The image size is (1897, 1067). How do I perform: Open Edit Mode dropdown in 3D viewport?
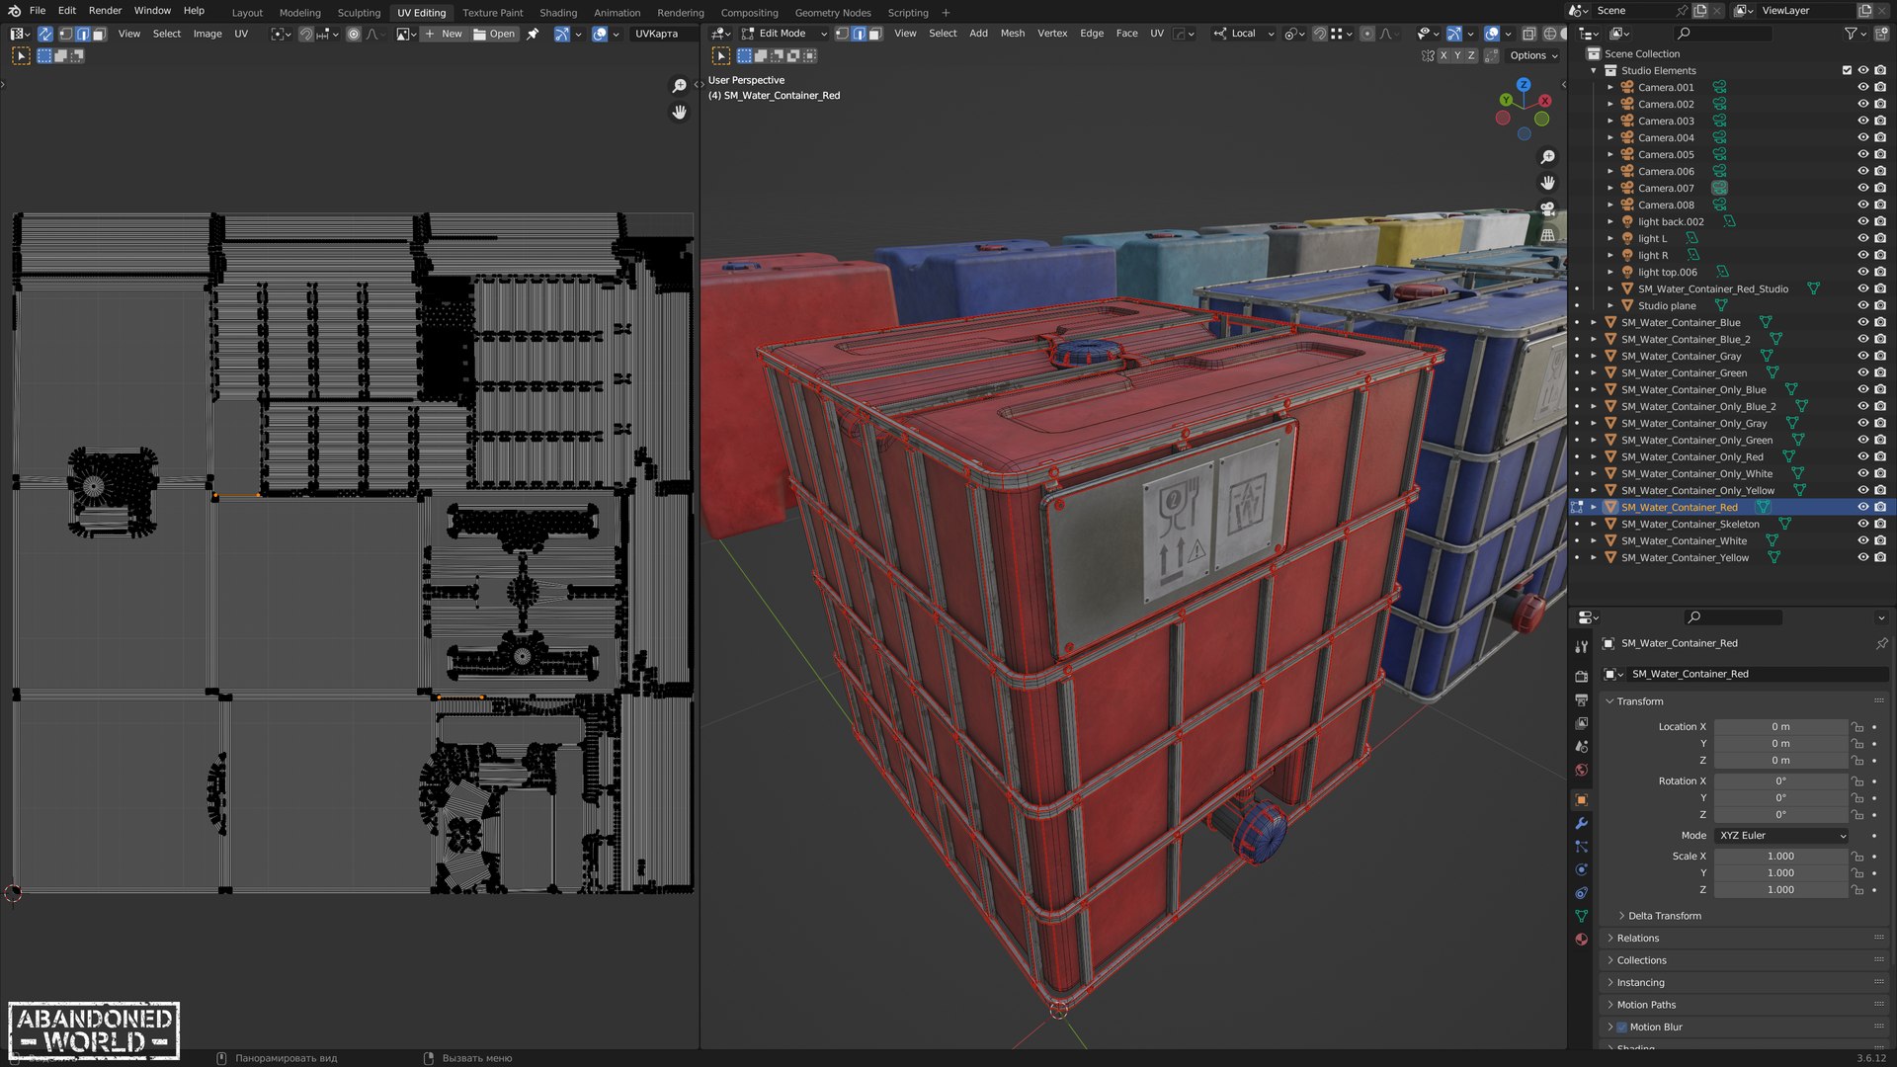point(784,34)
